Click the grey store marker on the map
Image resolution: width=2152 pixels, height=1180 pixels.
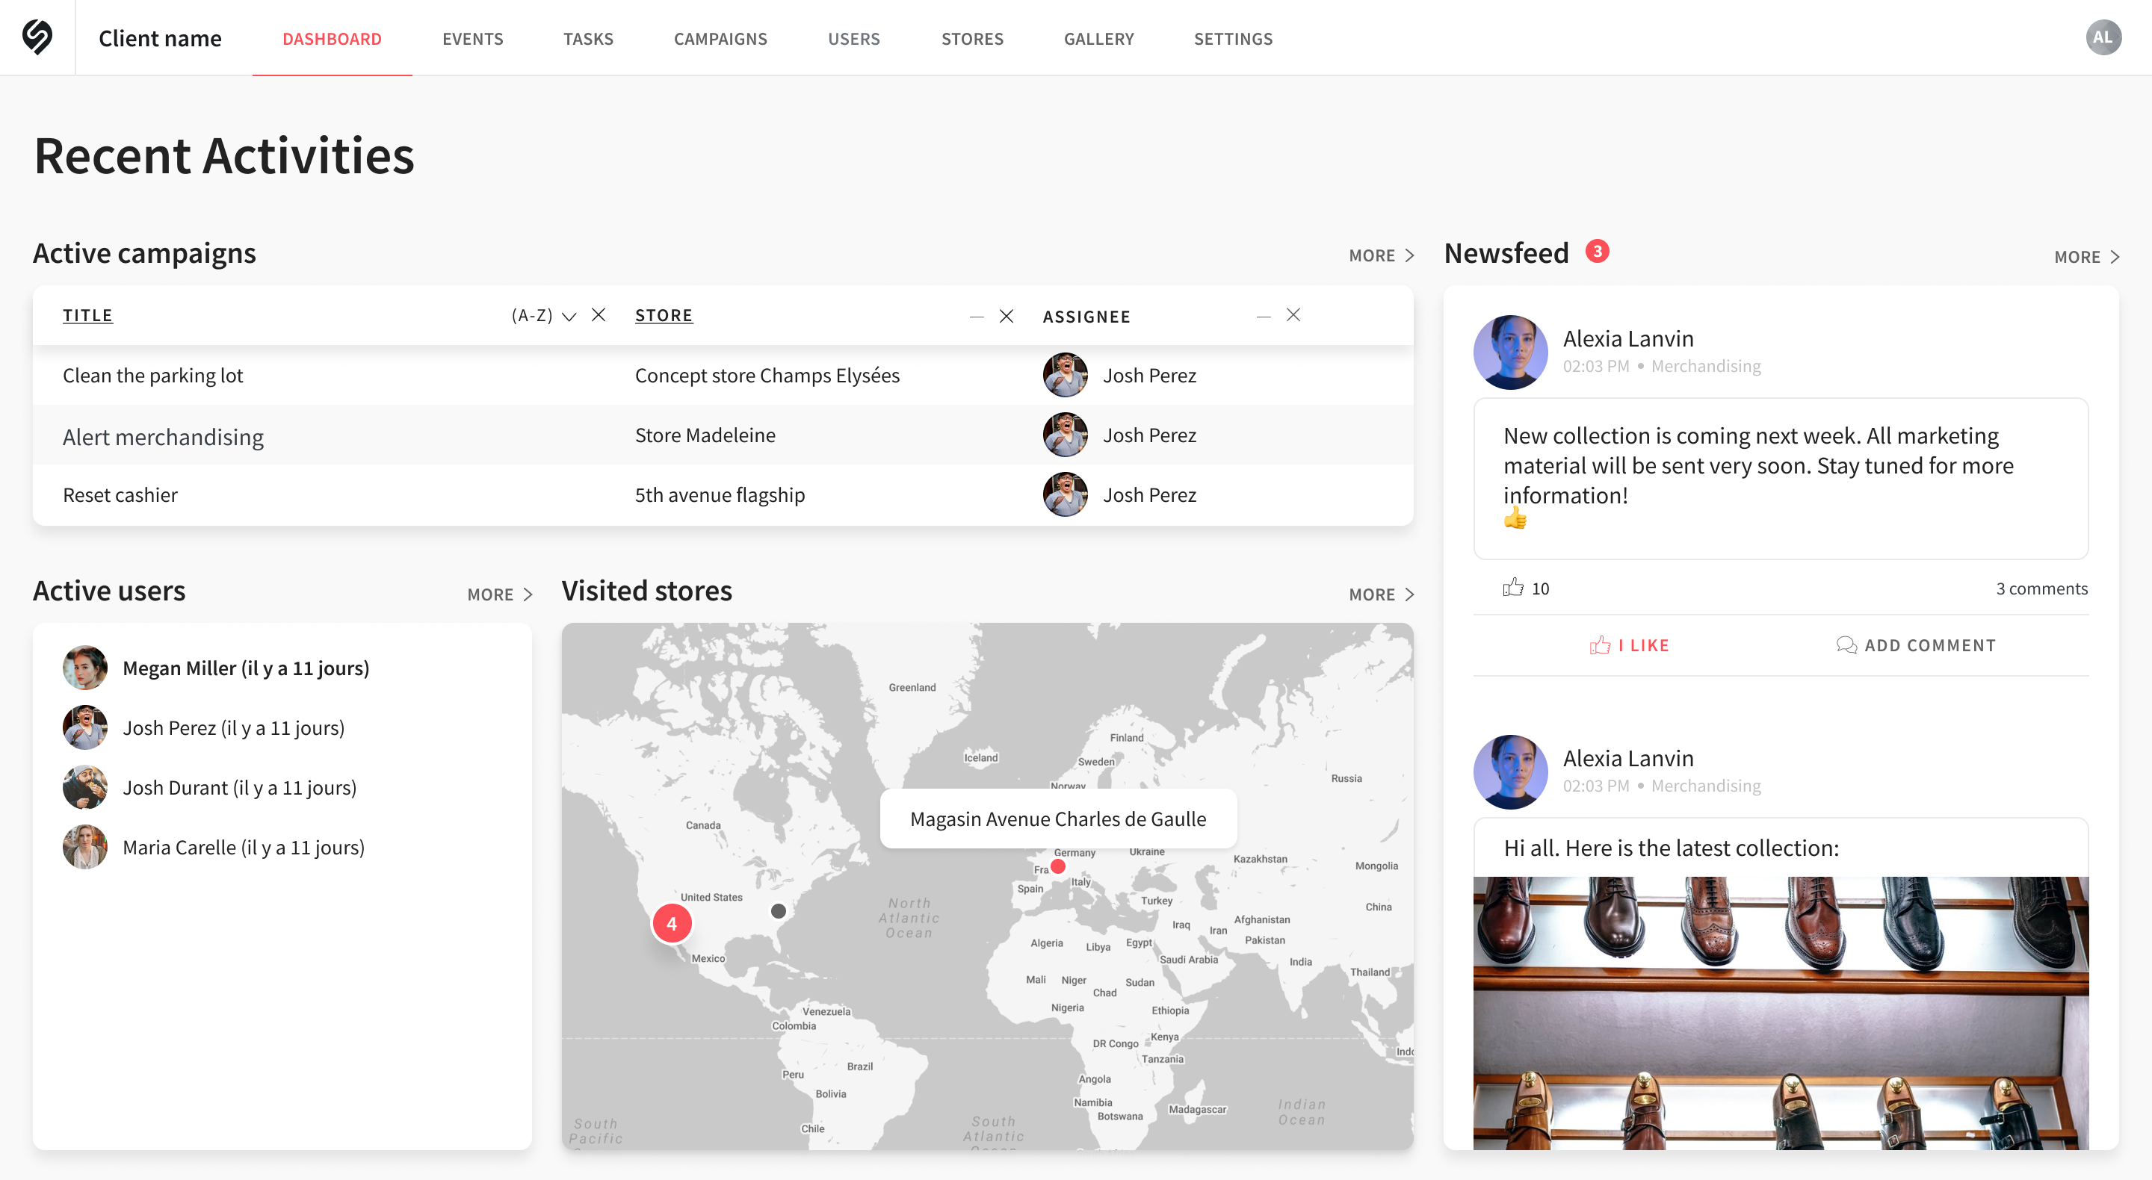(x=778, y=911)
